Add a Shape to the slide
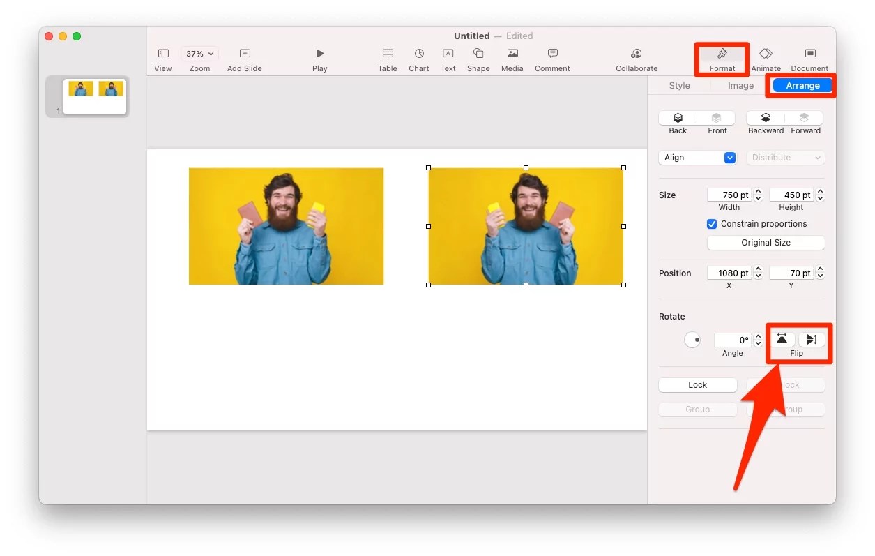The height and width of the screenshot is (556, 875). (x=478, y=59)
